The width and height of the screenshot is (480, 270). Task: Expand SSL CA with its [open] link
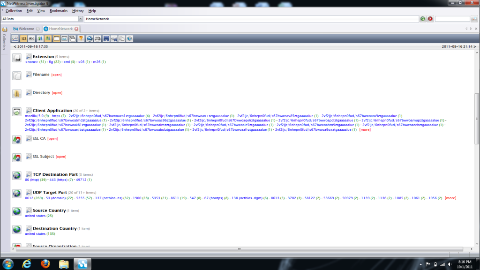click(x=52, y=138)
